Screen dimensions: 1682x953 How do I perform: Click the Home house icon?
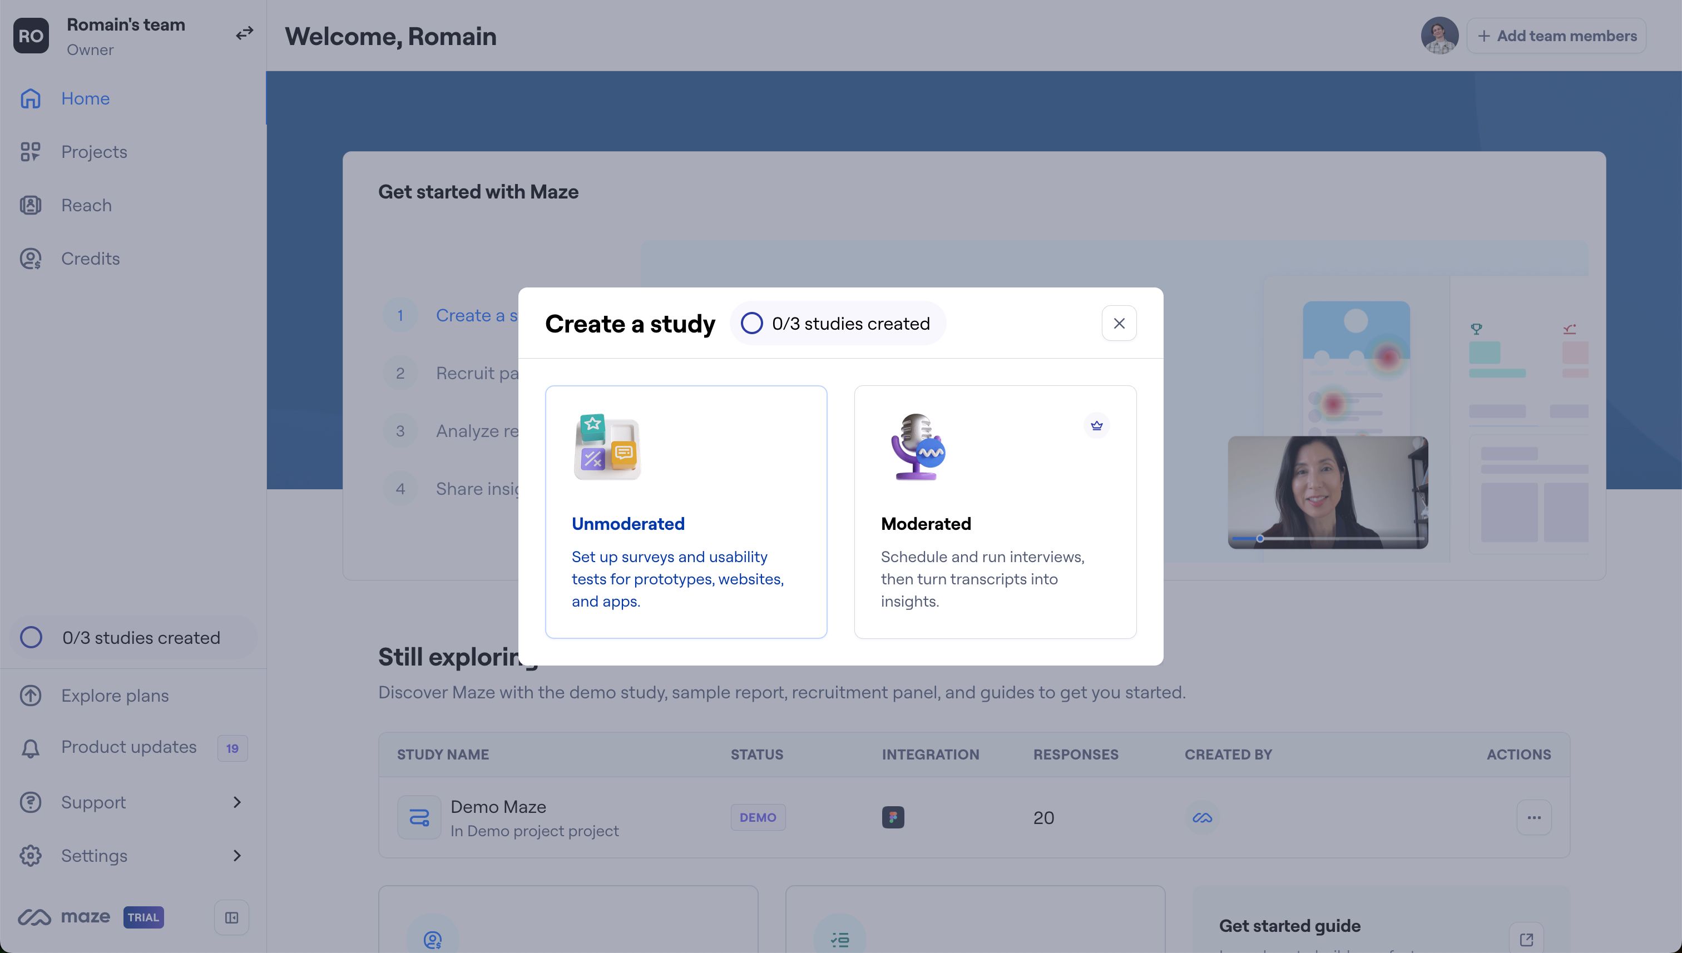[x=30, y=98]
